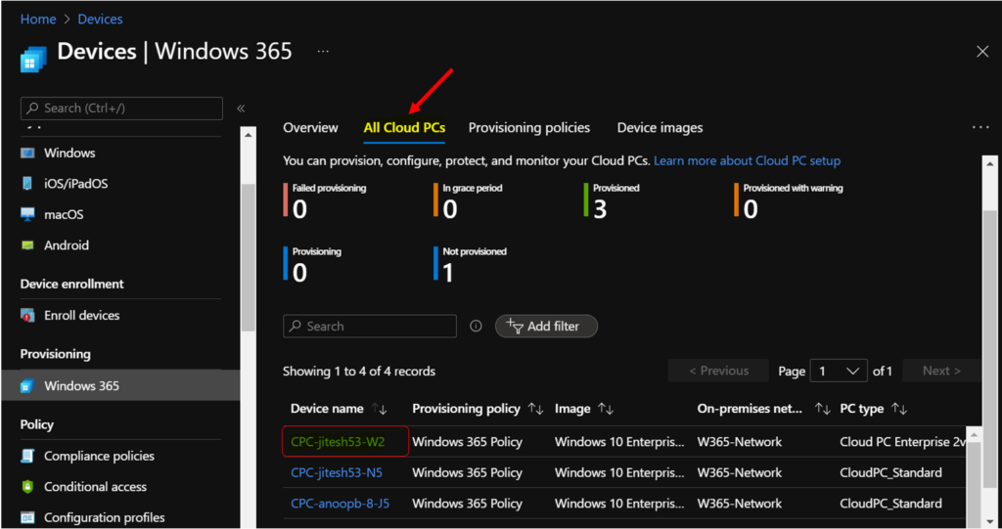This screenshot has width=1002, height=529.
Task: Sort by Provisioning policy column arrows
Action: [535, 409]
